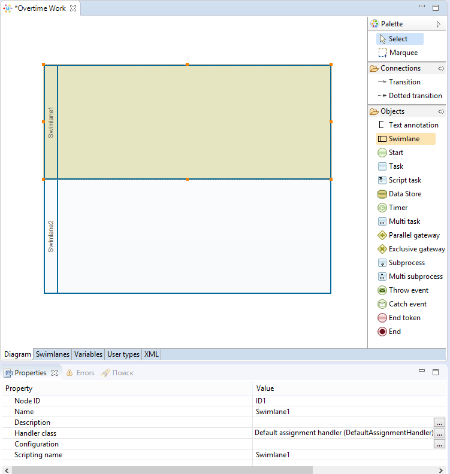Screen dimensions: 450x474
Task: Choose the Script task palette tool
Action: click(x=404, y=180)
